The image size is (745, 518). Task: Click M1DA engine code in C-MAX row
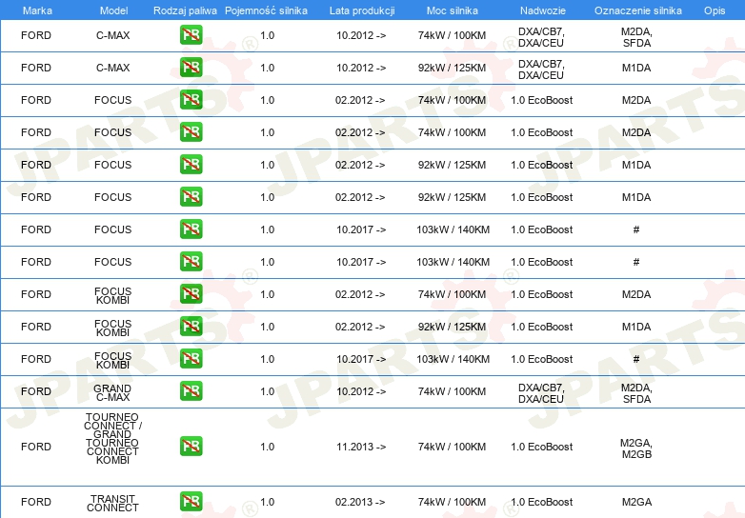point(636,68)
